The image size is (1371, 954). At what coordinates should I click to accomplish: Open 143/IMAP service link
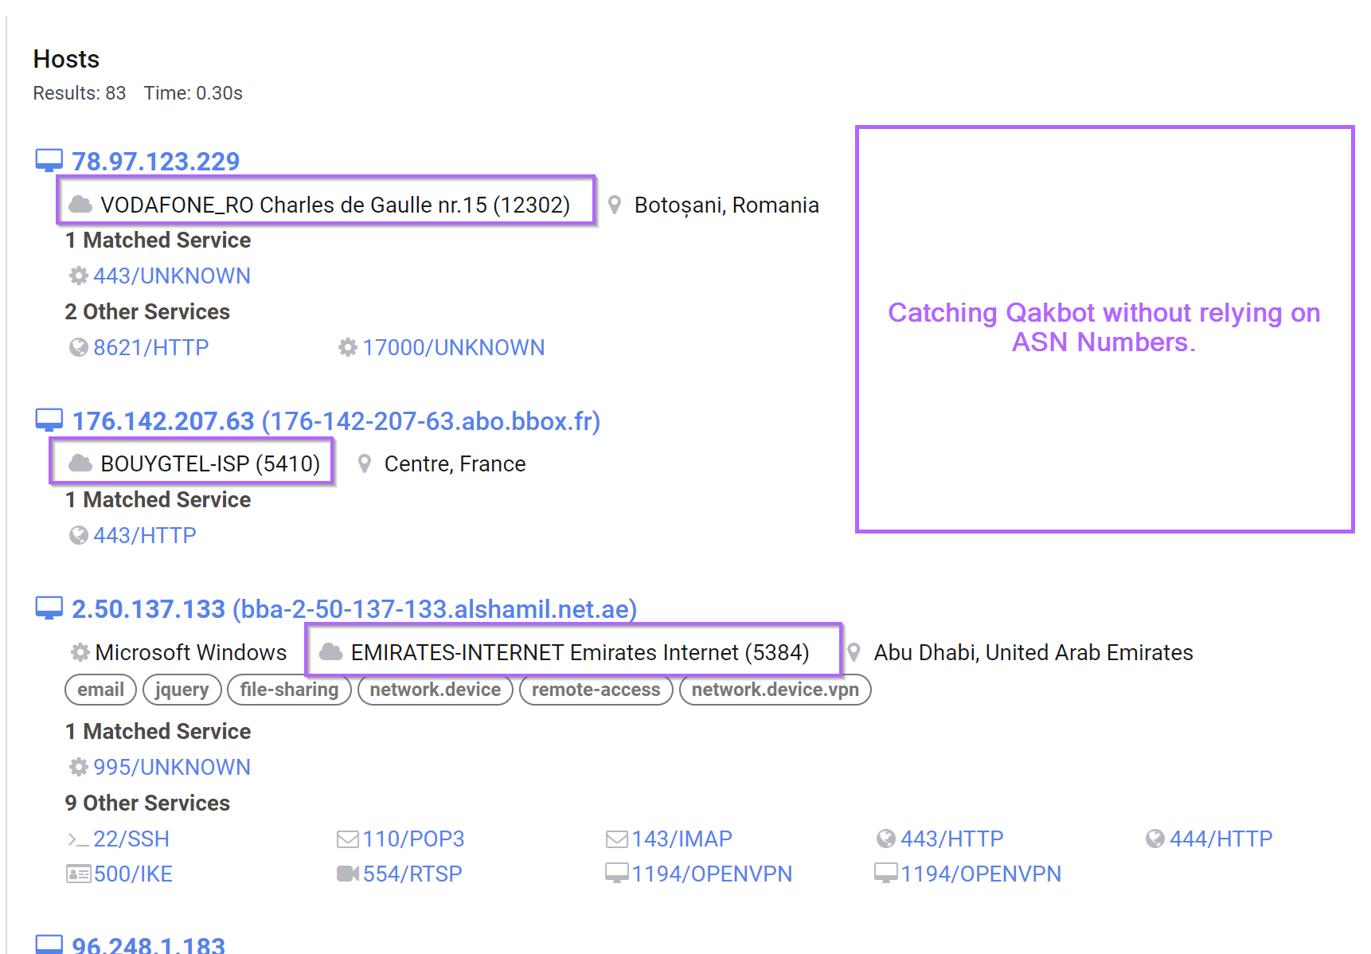(x=682, y=839)
